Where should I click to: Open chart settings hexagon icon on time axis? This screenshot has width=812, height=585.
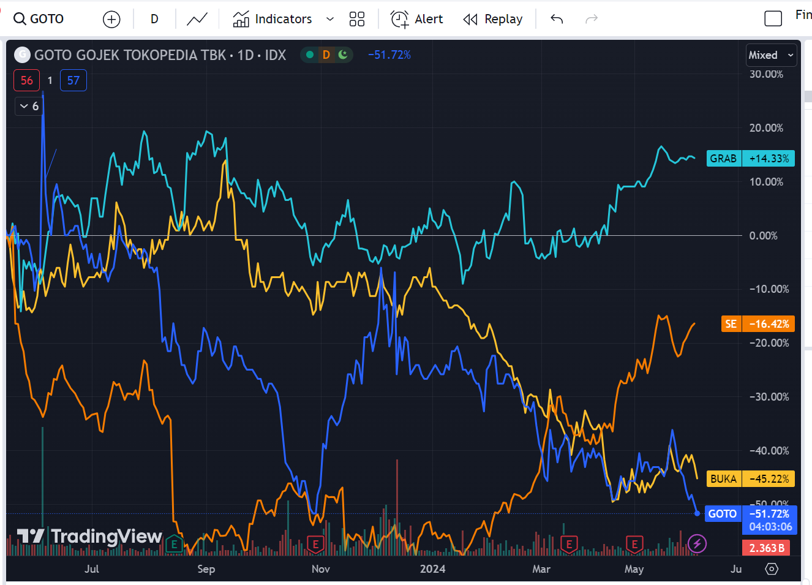pyautogui.click(x=772, y=569)
